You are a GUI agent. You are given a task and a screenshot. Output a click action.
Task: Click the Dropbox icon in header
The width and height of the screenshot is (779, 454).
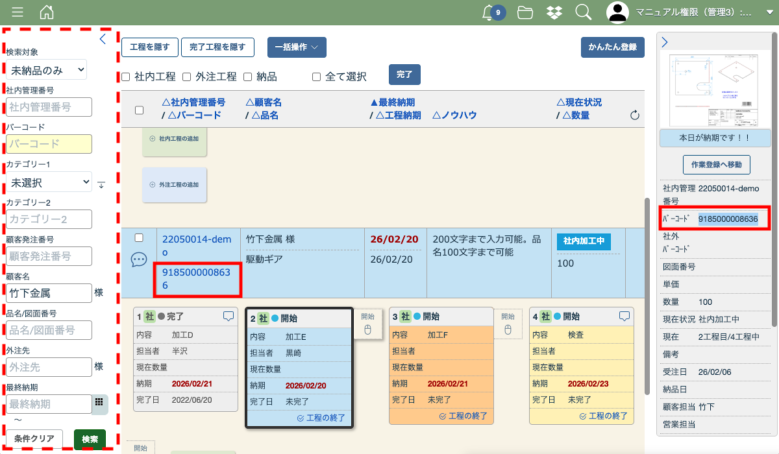(x=554, y=12)
